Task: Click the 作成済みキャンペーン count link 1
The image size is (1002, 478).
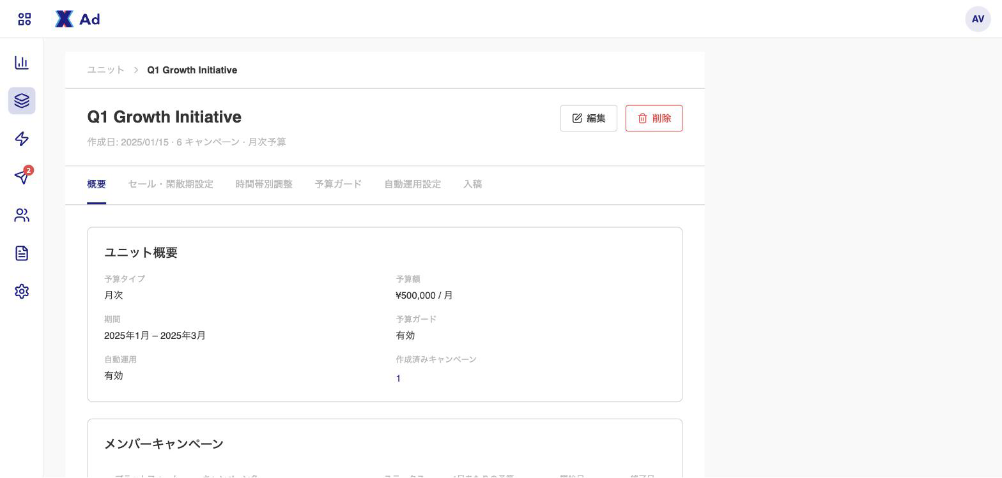Action: pos(398,378)
